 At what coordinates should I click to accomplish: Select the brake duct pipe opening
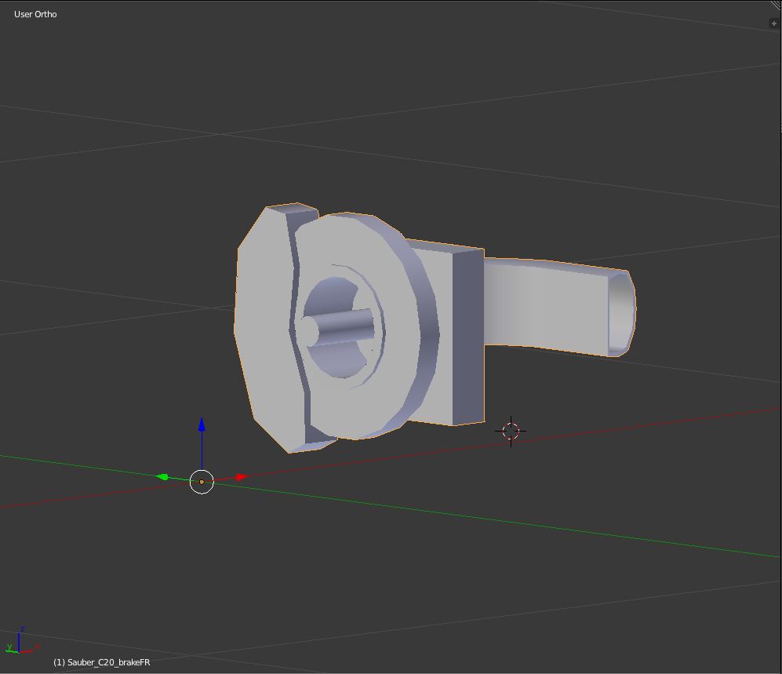point(621,313)
